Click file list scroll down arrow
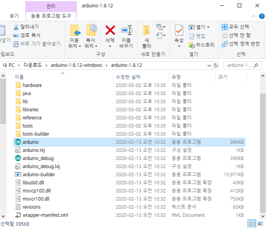Screen dimensions: 266x228 point(263,216)
